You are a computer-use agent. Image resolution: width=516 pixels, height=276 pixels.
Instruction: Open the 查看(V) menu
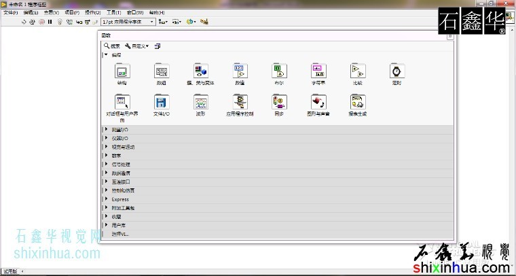(x=52, y=12)
